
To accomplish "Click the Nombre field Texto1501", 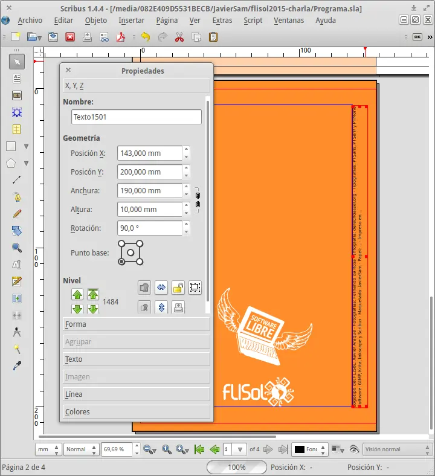I will [137, 117].
